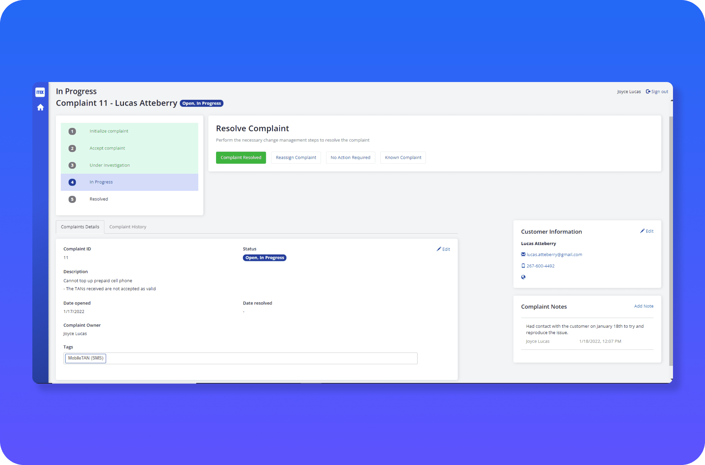Choose No Action Required
This screenshot has height=465, width=705.
tap(350, 158)
